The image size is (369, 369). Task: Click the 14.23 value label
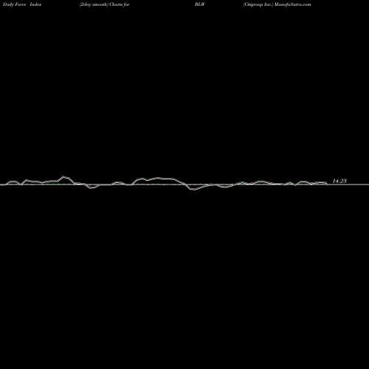339,181
